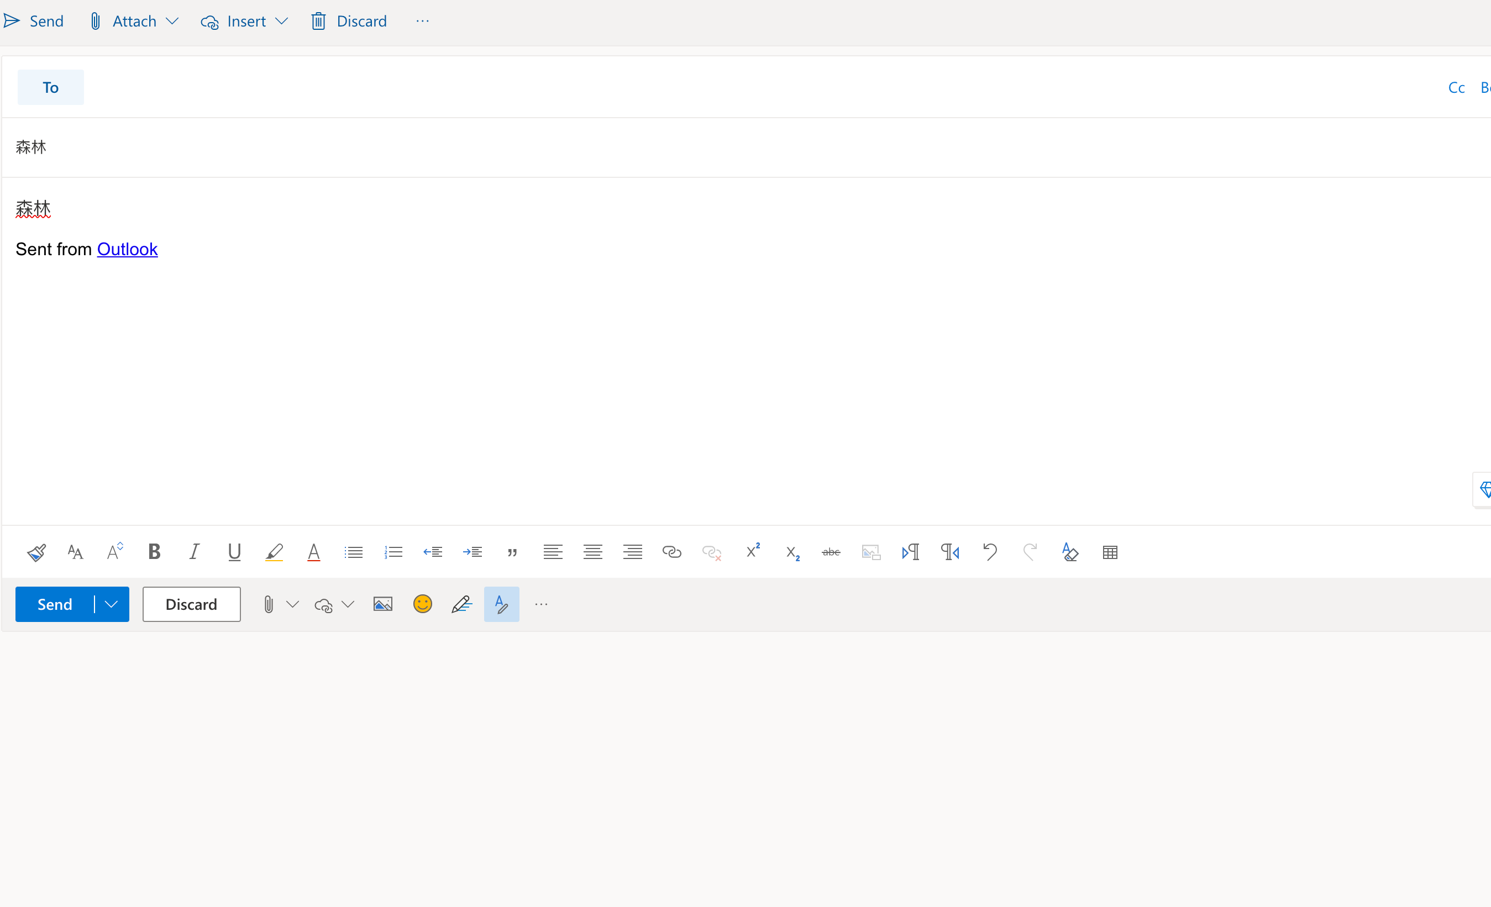The height and width of the screenshot is (907, 1491).
Task: Insert an emoji
Action: point(422,603)
